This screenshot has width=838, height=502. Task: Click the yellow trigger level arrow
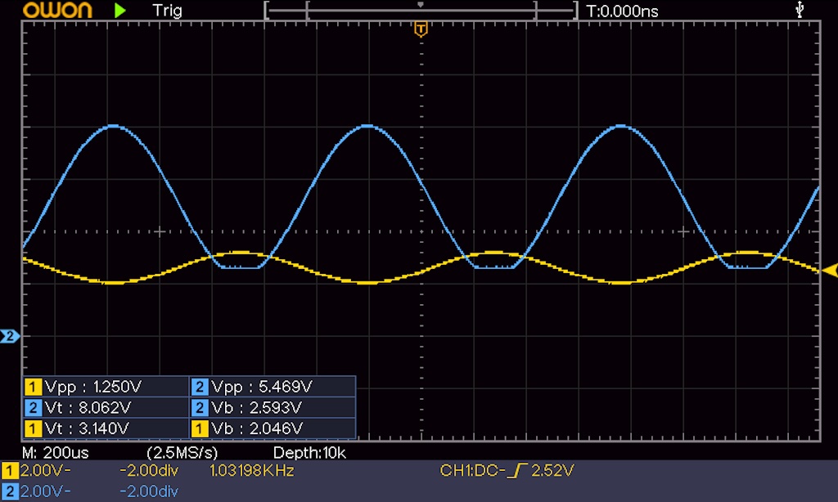[x=830, y=271]
